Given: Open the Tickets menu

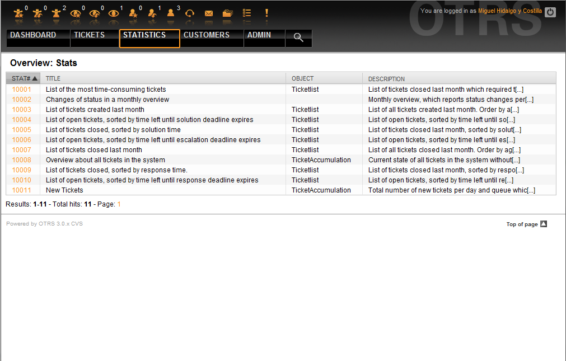Looking at the screenshot, I should [x=90, y=35].
